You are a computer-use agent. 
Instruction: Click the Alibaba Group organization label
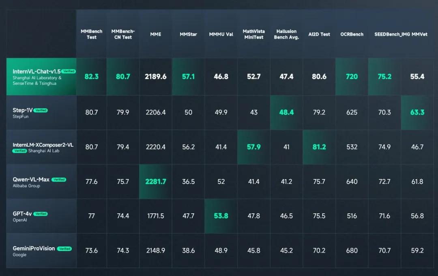26,185
